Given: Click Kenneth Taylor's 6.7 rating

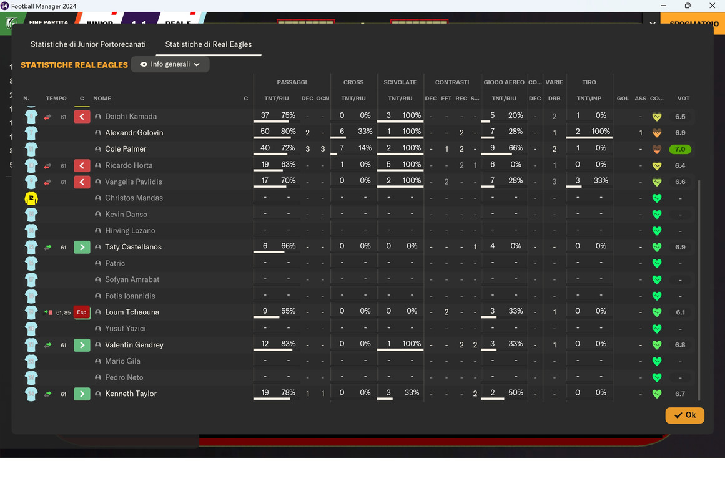Looking at the screenshot, I should pyautogui.click(x=680, y=394).
